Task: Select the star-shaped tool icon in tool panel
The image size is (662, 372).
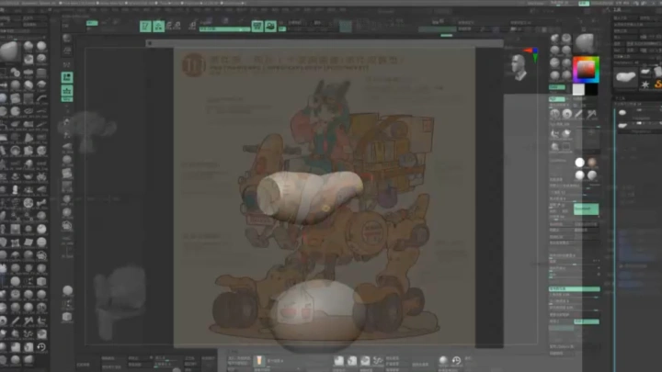Action: click(x=645, y=85)
